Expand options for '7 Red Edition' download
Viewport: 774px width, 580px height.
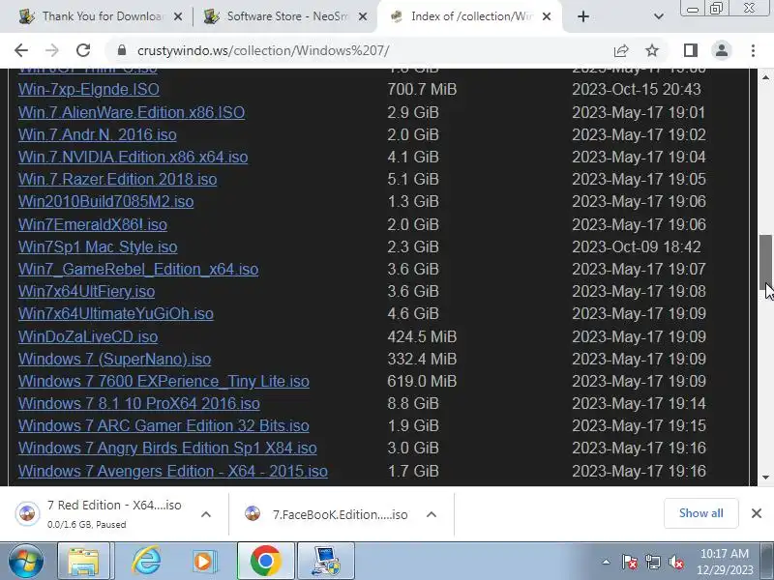[x=206, y=514]
